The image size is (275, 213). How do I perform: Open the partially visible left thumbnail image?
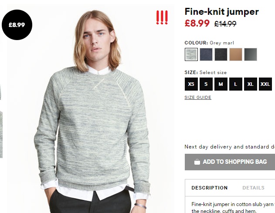(1, 134)
